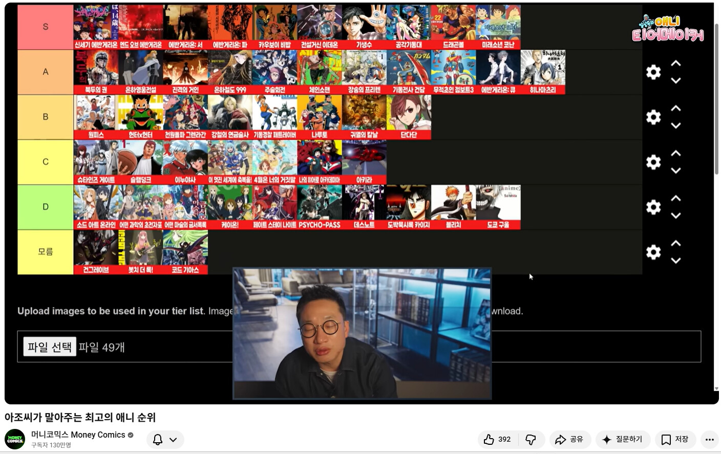
Task: Click the 히나마츠리 thumbnail
Action: click(543, 72)
